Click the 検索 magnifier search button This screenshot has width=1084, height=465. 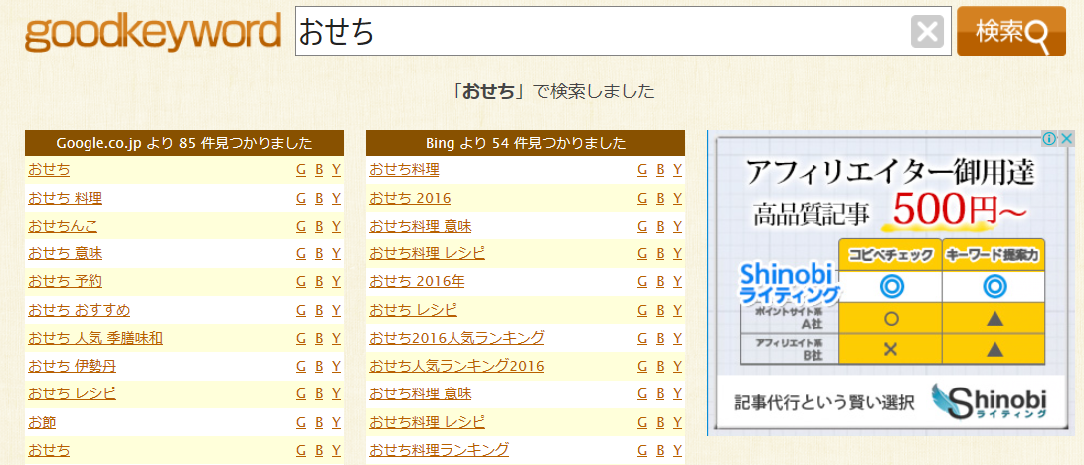(1010, 33)
